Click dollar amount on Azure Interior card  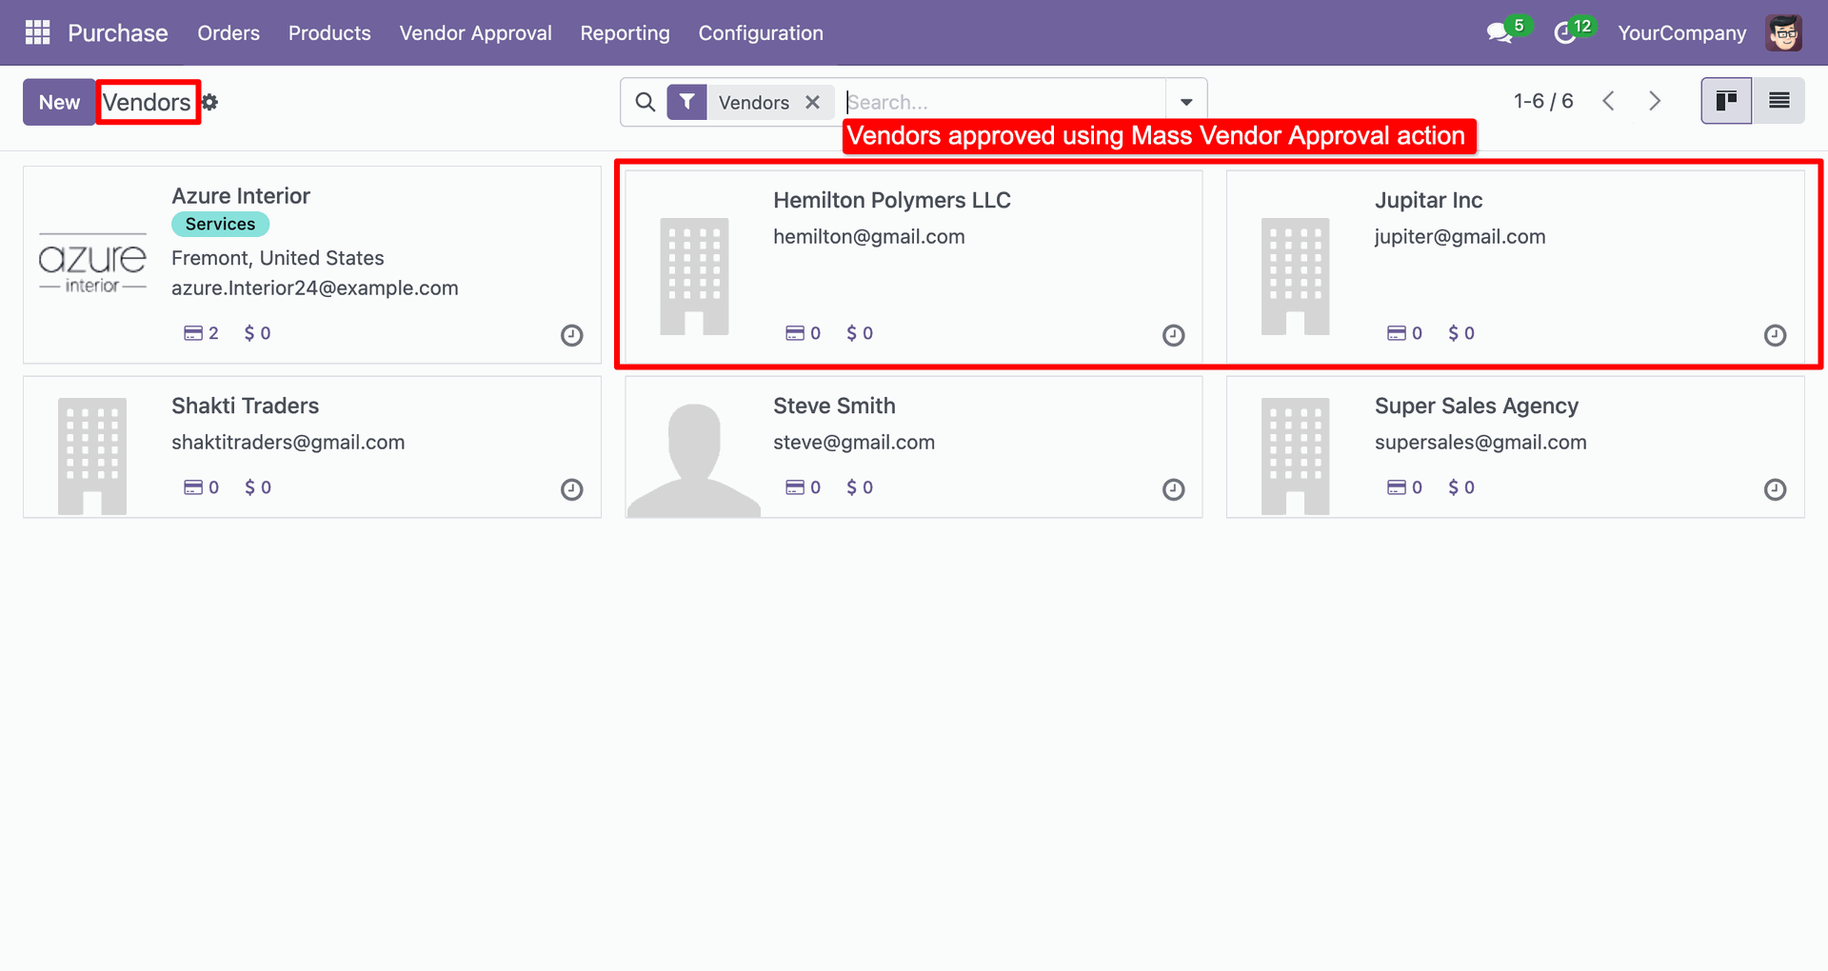point(257,333)
